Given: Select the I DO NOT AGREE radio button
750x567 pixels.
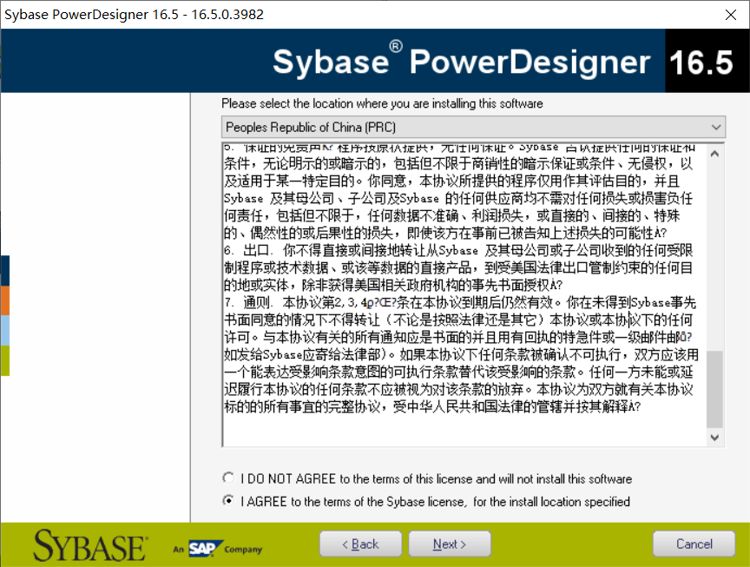Looking at the screenshot, I should [x=228, y=478].
